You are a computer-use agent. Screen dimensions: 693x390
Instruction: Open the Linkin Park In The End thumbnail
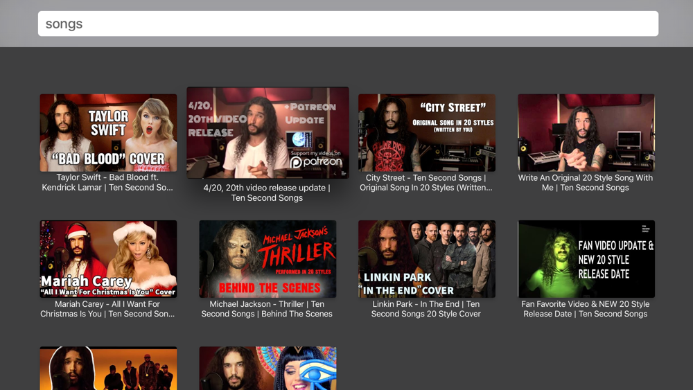pos(427,259)
